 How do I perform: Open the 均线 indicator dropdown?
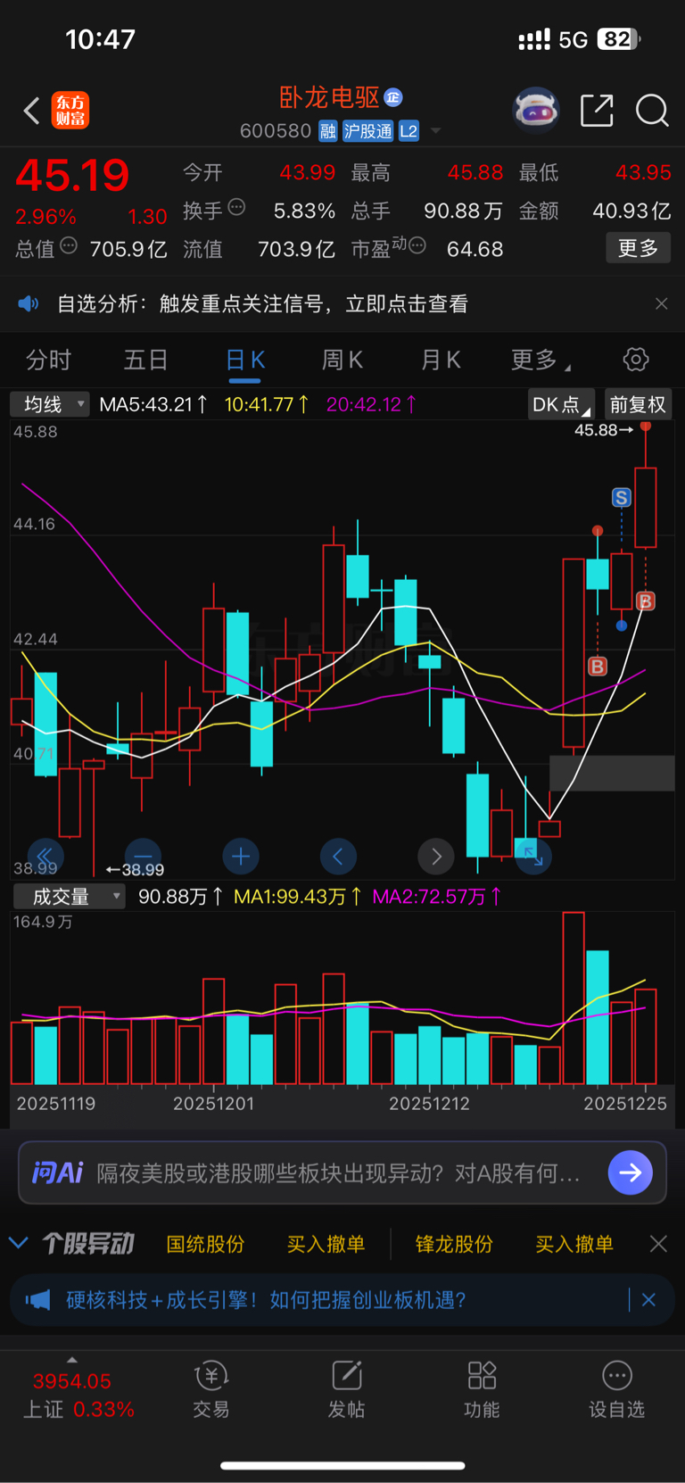[x=50, y=404]
